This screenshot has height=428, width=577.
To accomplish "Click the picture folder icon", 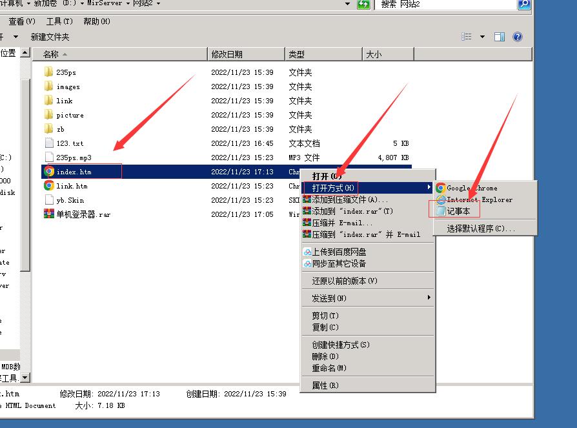I will 48,114.
